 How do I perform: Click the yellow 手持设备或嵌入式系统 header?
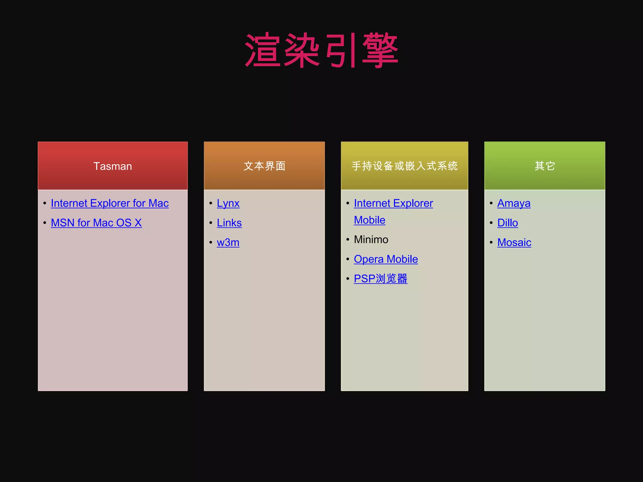(404, 166)
